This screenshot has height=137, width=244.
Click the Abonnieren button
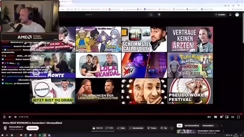[x=32, y=128]
